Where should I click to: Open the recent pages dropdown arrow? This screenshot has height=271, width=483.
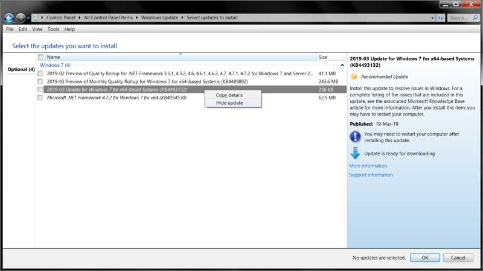(x=28, y=18)
